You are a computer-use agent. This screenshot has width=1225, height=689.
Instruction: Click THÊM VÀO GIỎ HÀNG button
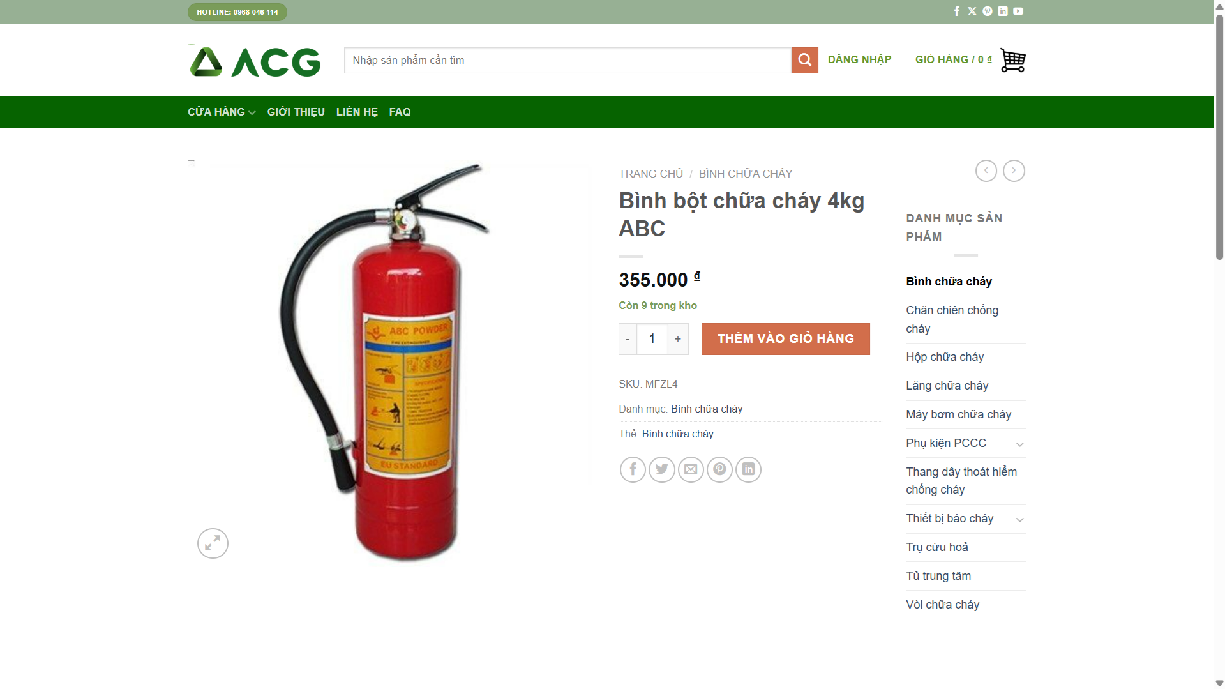[x=785, y=339]
